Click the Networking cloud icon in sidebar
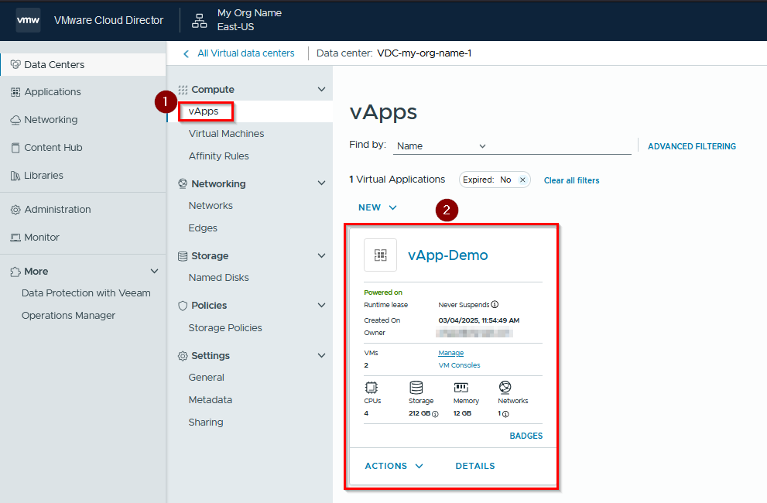 coord(15,120)
